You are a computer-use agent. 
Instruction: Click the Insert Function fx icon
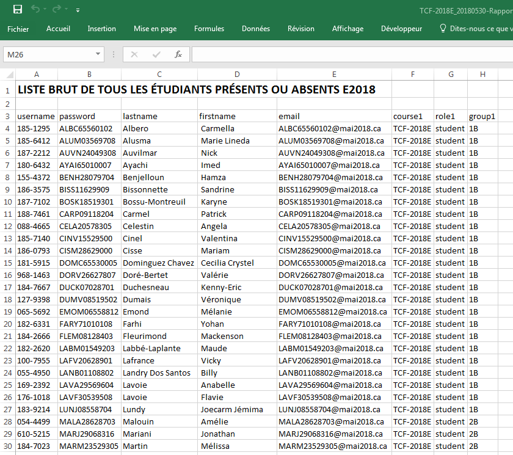point(178,54)
